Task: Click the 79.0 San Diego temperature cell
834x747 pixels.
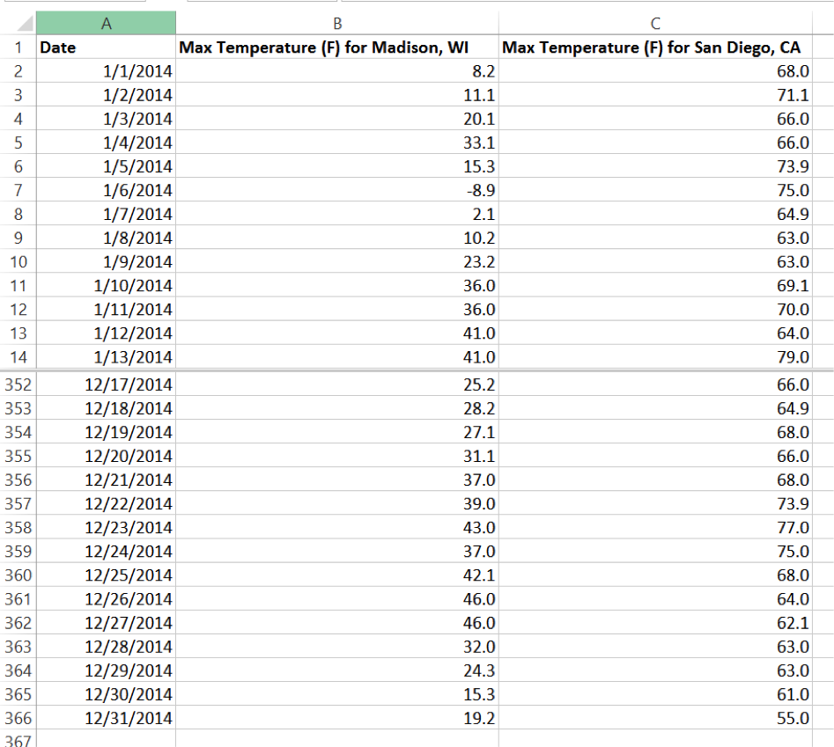Action: coord(654,357)
